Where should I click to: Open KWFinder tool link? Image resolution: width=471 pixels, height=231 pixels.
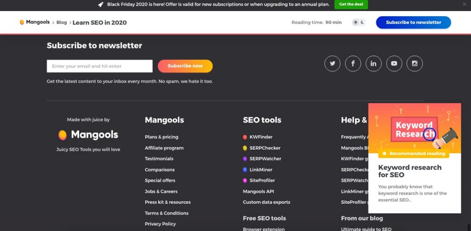tap(261, 137)
